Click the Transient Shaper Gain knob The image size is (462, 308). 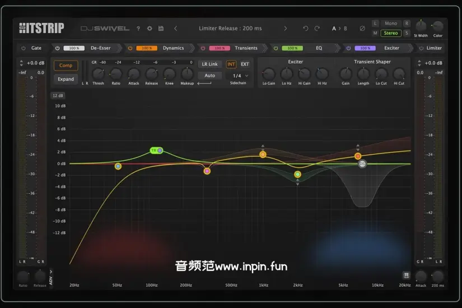click(346, 74)
